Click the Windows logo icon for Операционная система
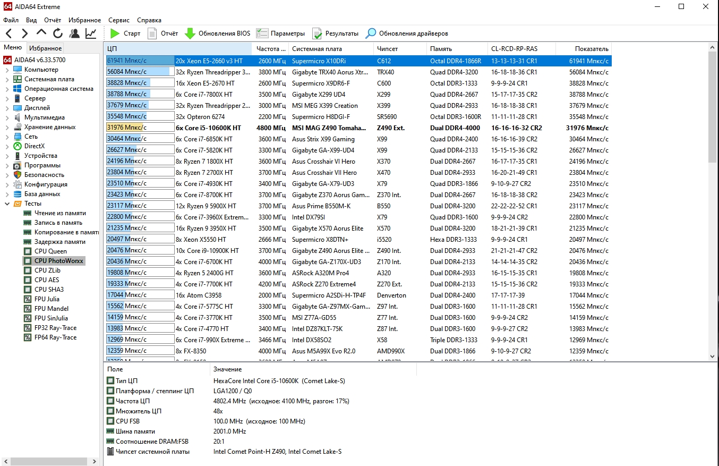Image resolution: width=719 pixels, height=466 pixels. point(18,89)
